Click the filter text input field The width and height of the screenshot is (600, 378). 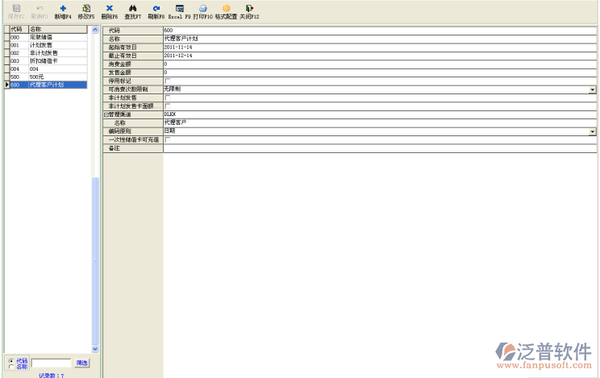[x=52, y=363]
